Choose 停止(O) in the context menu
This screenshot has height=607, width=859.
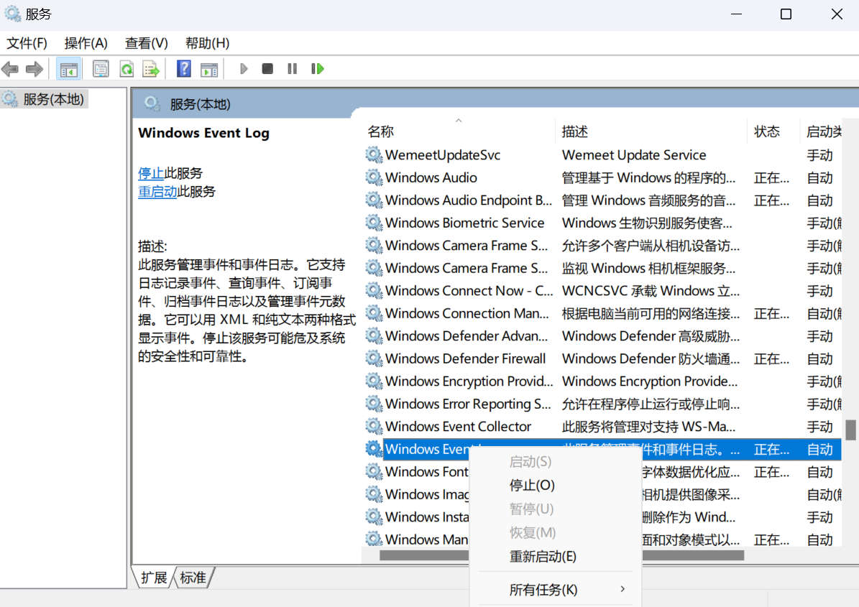532,486
